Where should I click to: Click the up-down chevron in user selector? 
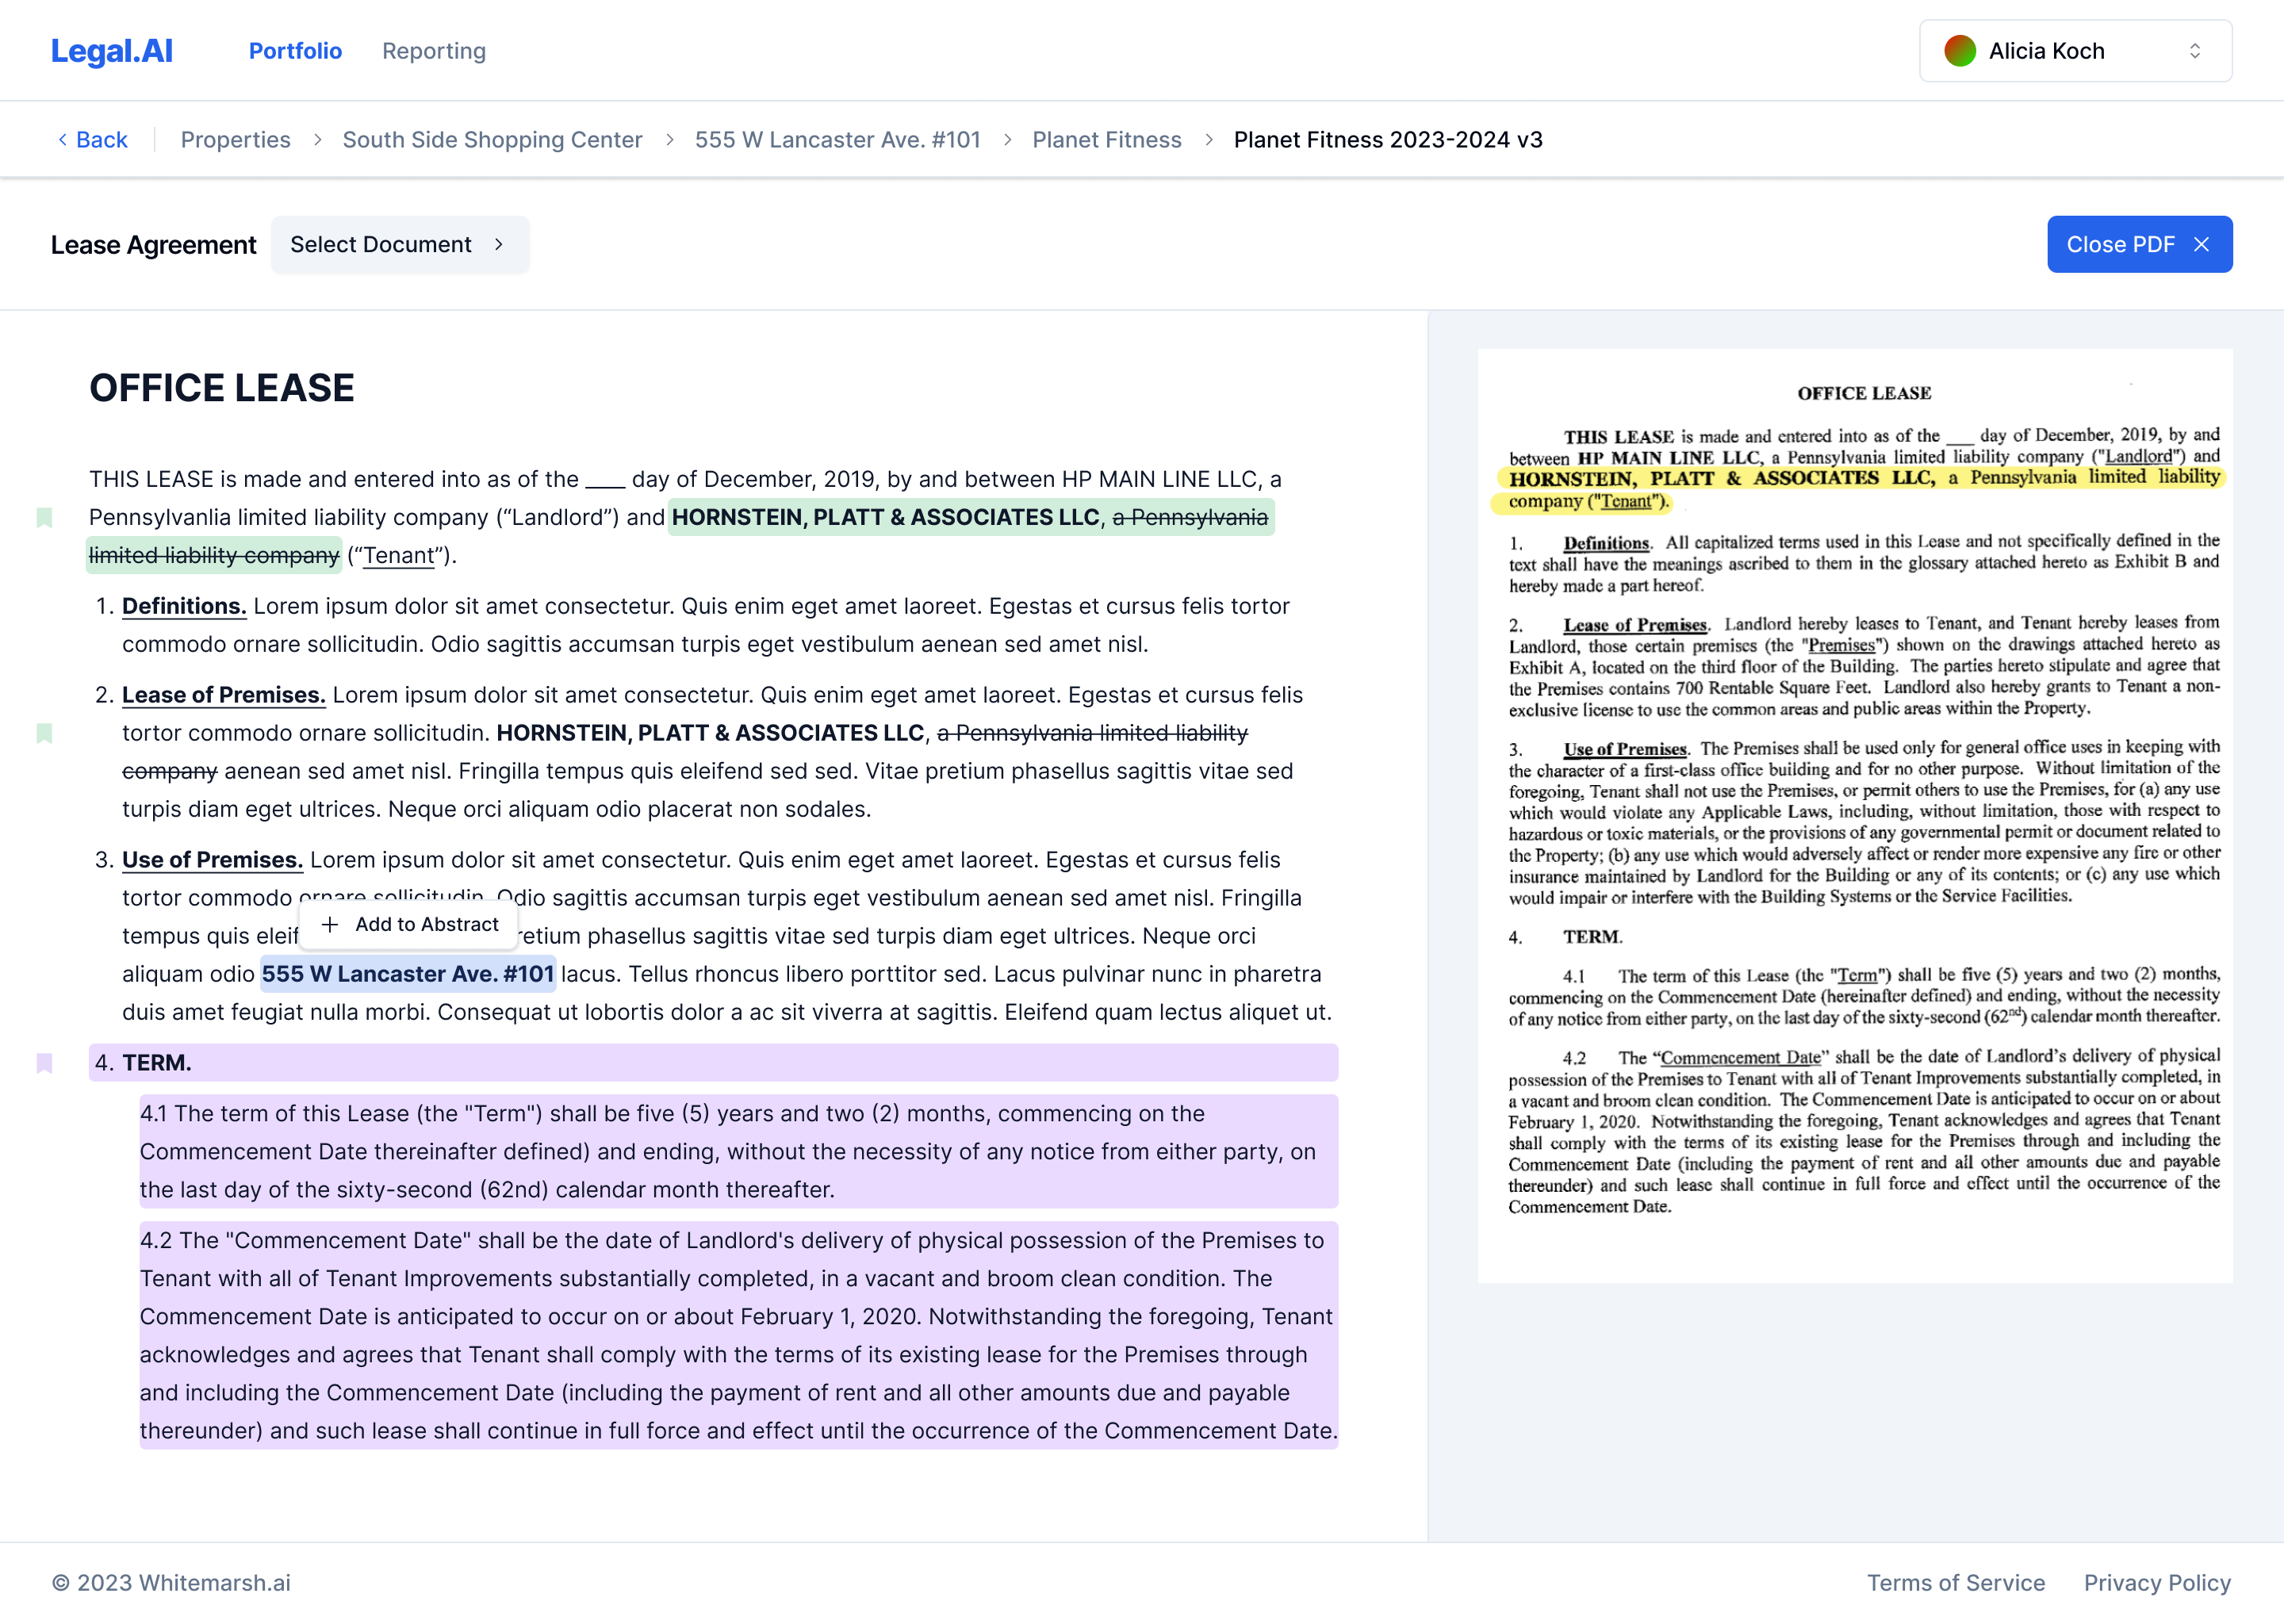coord(2195,51)
